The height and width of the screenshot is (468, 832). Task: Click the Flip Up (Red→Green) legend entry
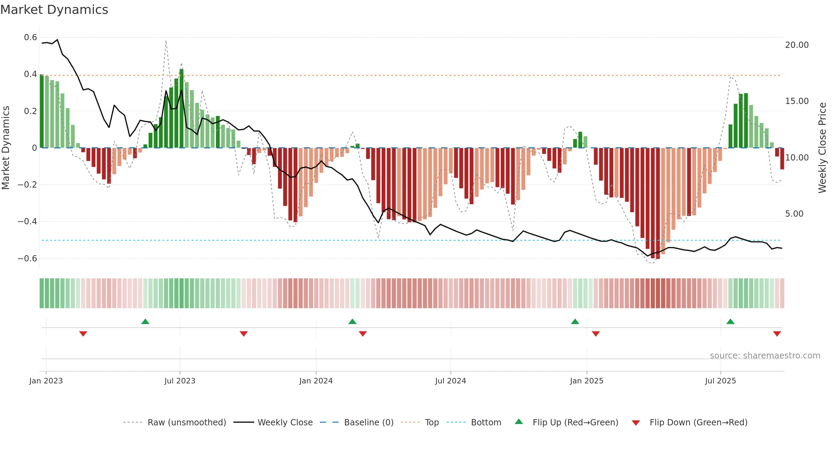click(x=566, y=422)
